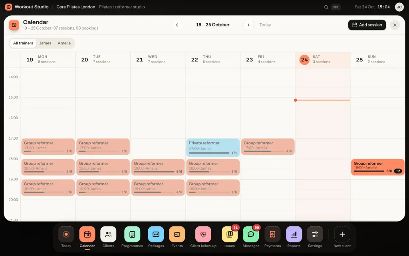This screenshot has width=409, height=256.
Task: Open Monday 19:00 Group reformer session
Action: [48, 188]
